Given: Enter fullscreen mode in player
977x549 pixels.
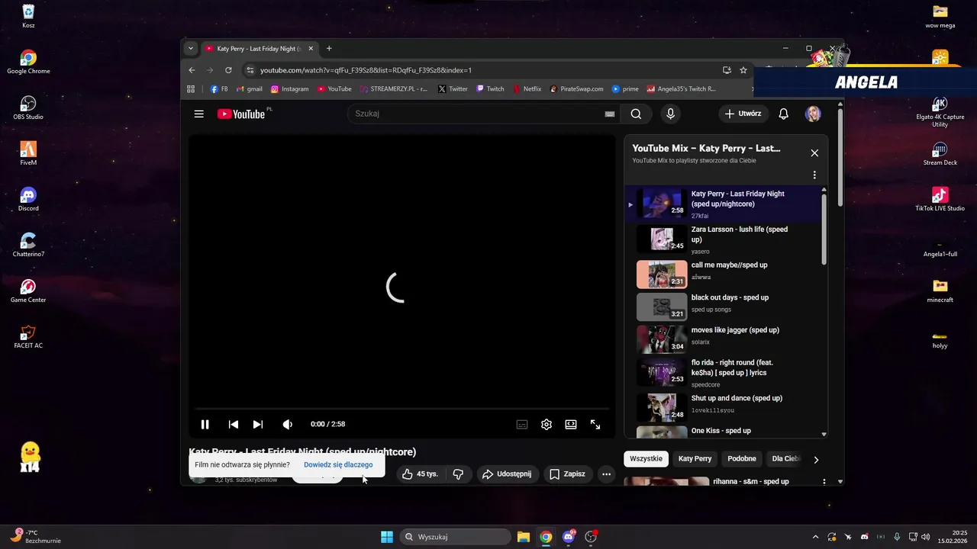Looking at the screenshot, I should (x=595, y=425).
